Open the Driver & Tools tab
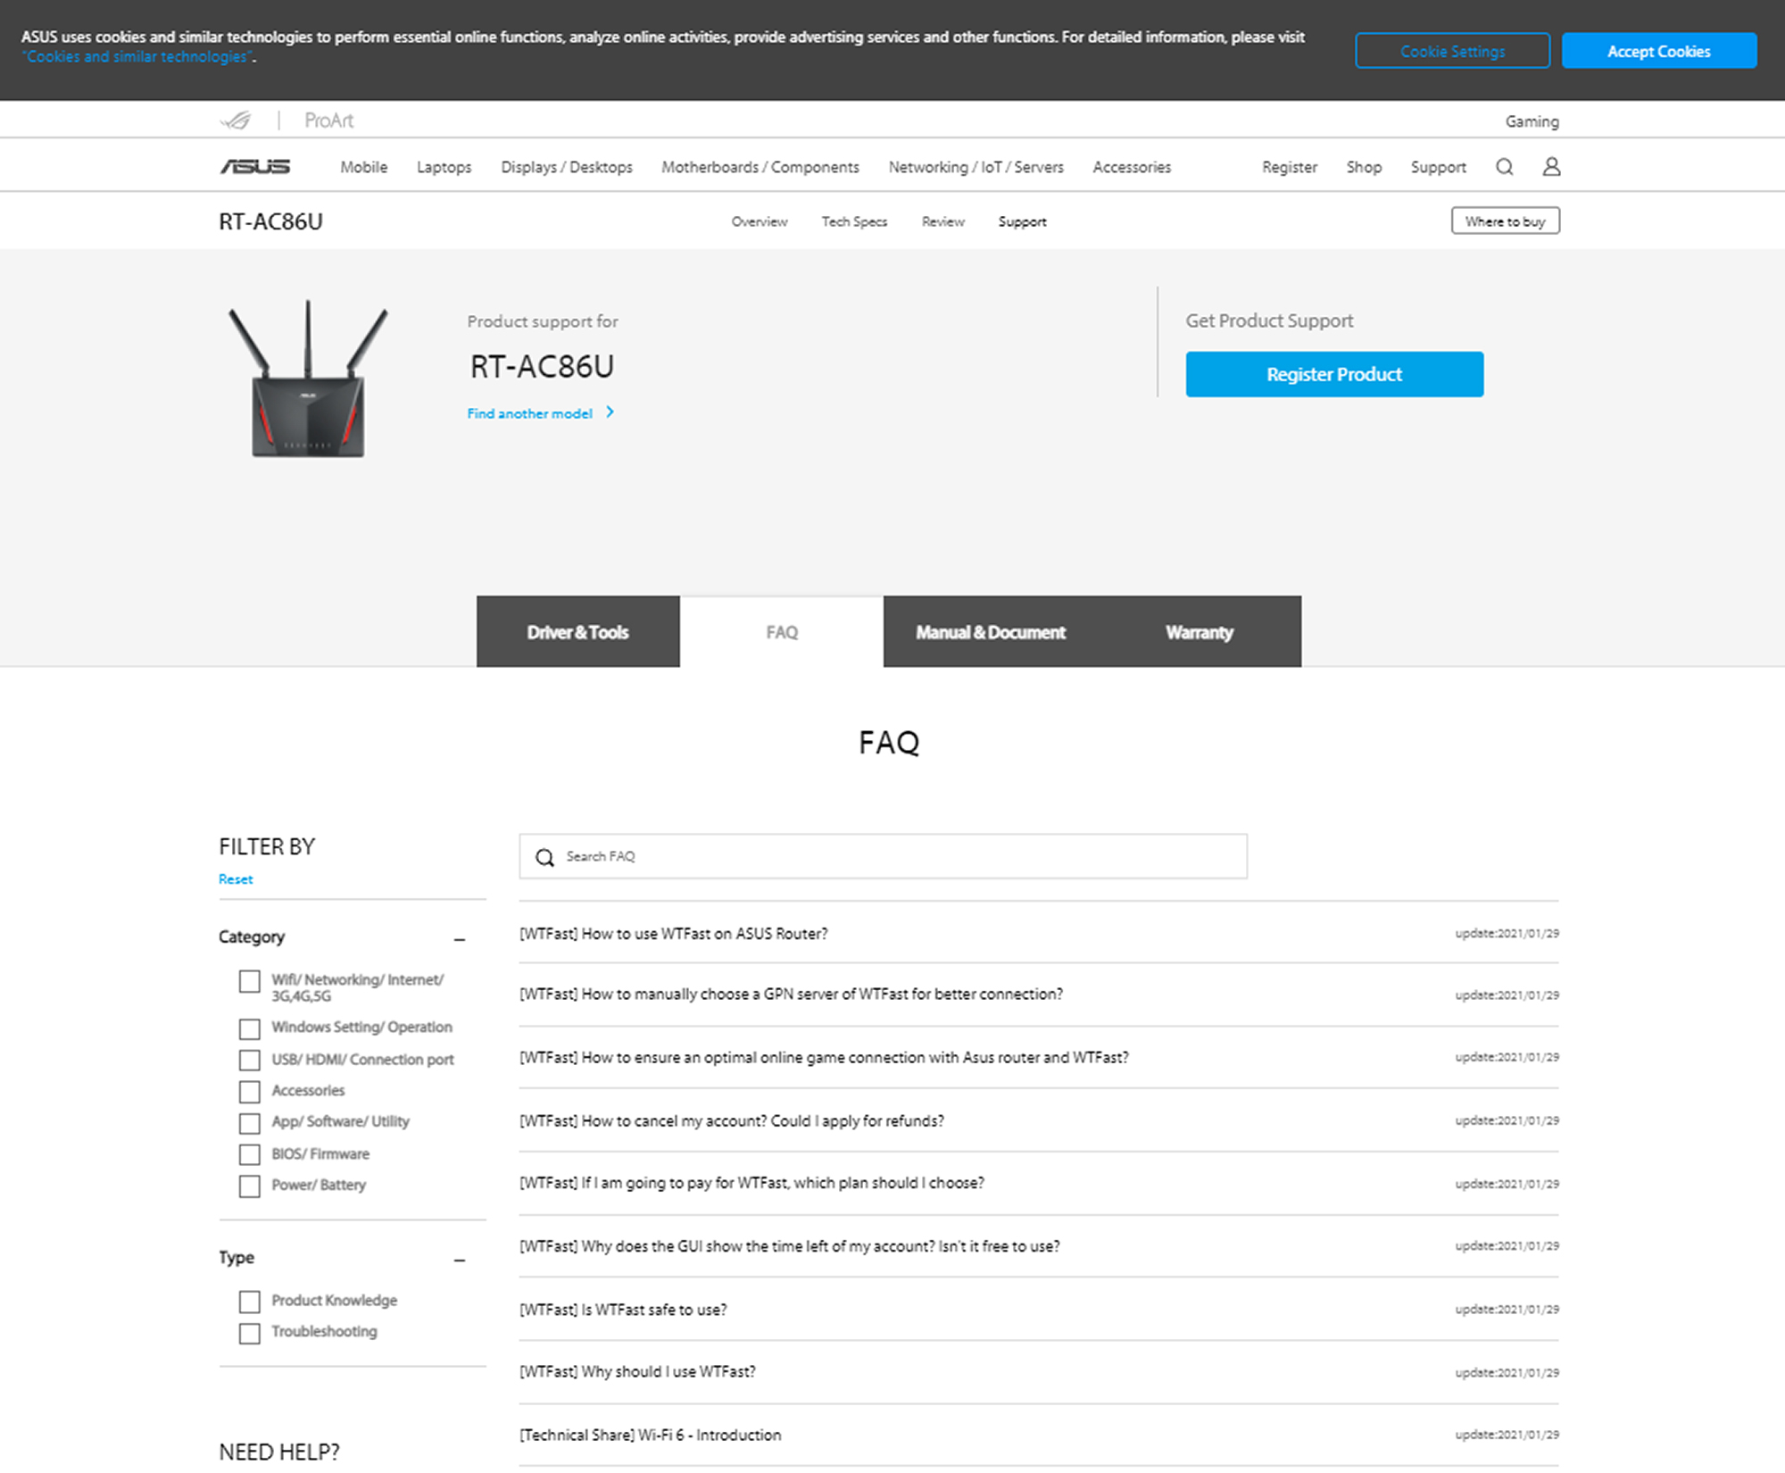Image resolution: width=1785 pixels, height=1473 pixels. 578,630
